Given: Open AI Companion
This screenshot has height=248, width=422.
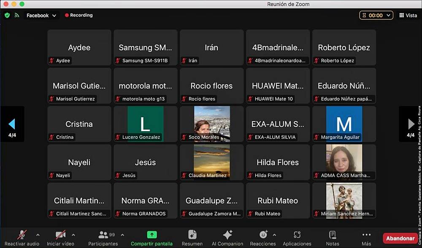Looking at the screenshot, I should (x=227, y=238).
